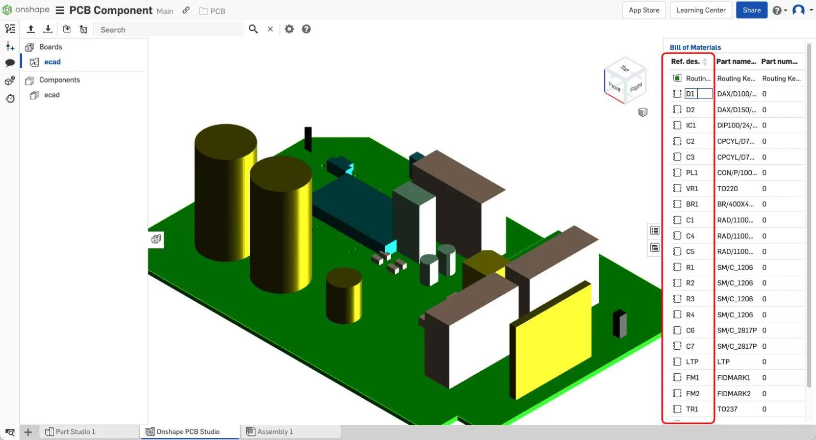Switch to the Assembly 1 tab
This screenshot has width=816, height=440.
click(x=270, y=432)
